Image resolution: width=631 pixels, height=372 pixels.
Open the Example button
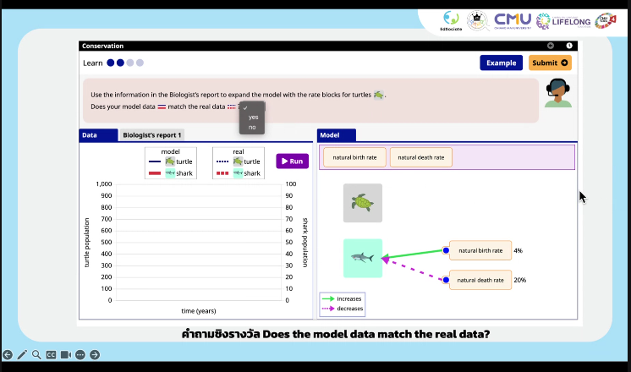(x=501, y=63)
